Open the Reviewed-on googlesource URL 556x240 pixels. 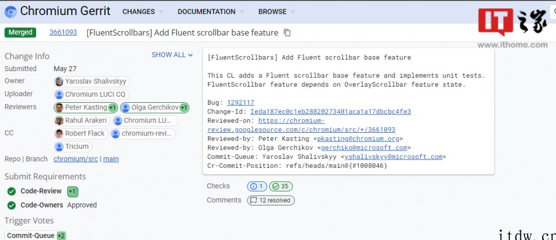[301, 125]
